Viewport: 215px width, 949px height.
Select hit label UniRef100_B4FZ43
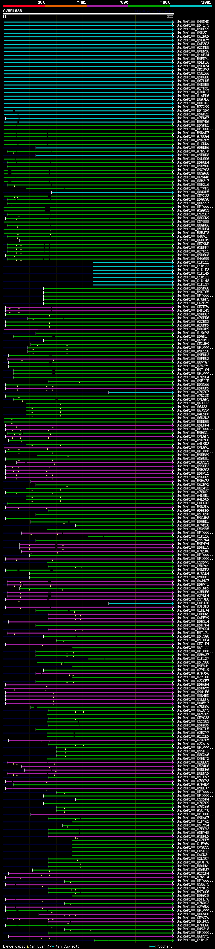(193, 310)
